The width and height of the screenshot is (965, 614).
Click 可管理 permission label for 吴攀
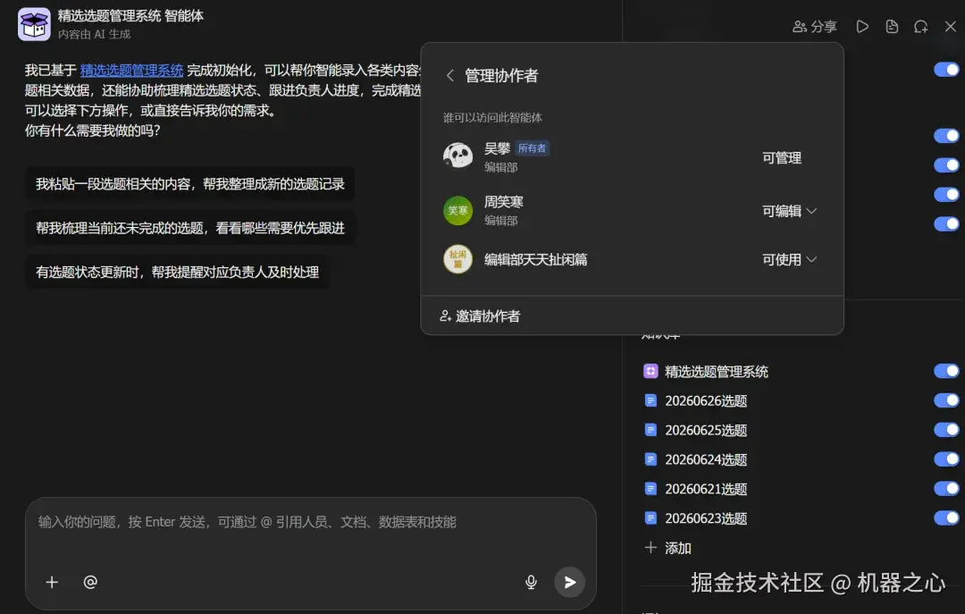pos(782,157)
